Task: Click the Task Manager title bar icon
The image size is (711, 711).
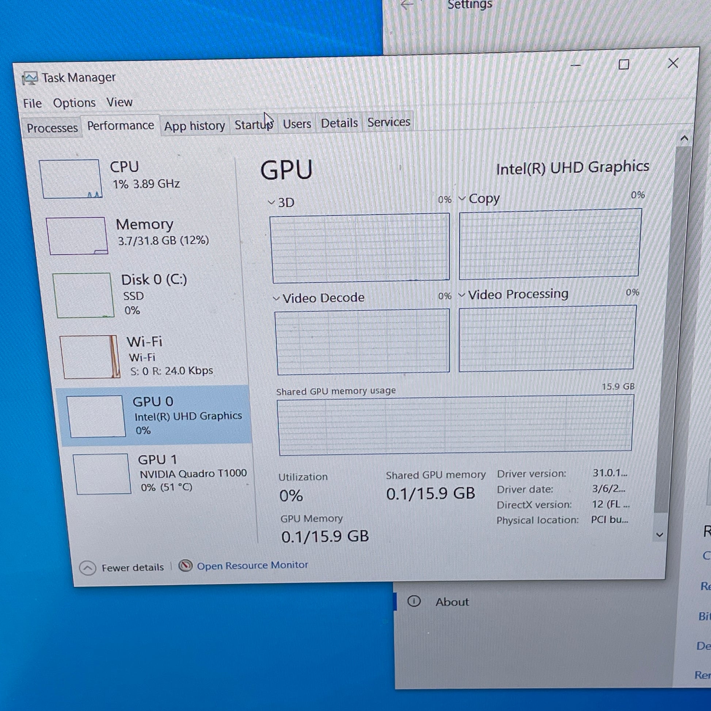Action: point(30,78)
